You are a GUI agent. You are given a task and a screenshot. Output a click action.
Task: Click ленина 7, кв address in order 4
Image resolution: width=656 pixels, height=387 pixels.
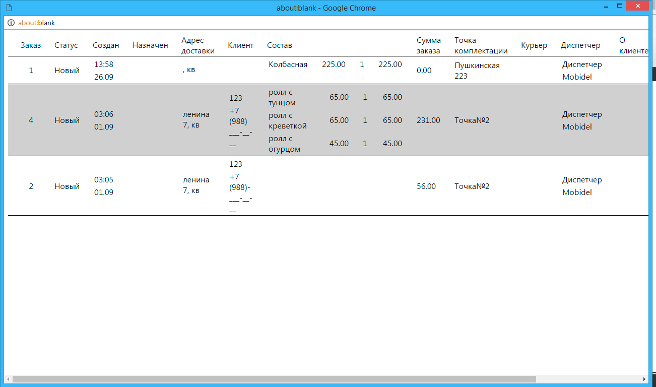tap(196, 120)
